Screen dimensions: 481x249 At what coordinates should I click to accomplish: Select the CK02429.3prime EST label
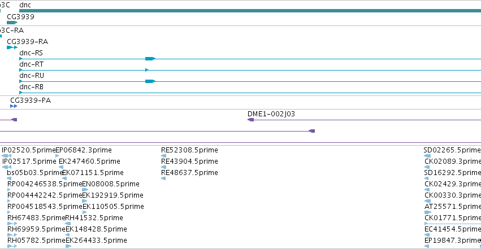(453, 184)
